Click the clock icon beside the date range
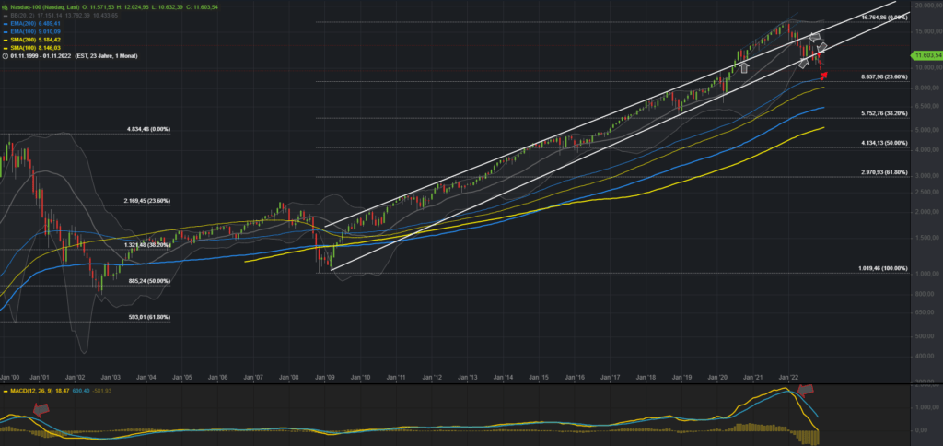The image size is (943, 446). (x=6, y=56)
